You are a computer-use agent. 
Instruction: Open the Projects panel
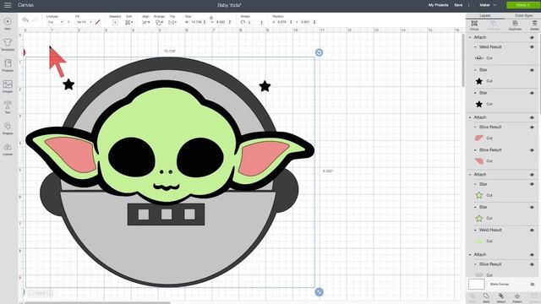[x=8, y=65]
